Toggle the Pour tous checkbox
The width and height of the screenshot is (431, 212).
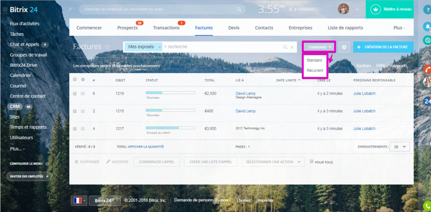(x=312, y=162)
